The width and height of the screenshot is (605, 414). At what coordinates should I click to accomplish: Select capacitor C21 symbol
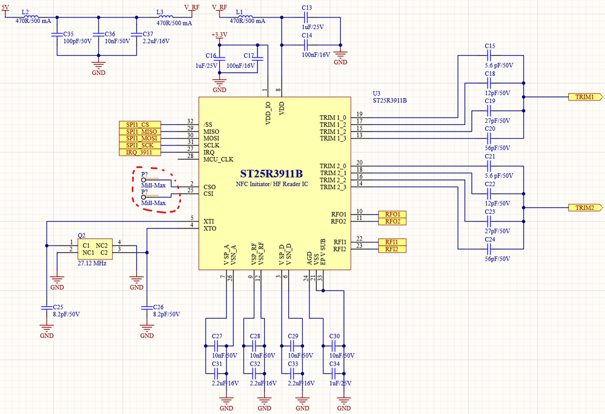(x=489, y=166)
